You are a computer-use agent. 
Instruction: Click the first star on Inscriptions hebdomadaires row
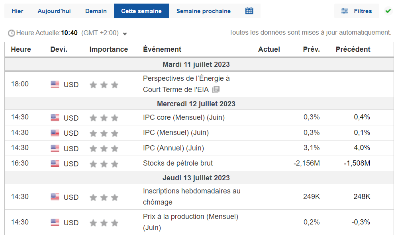coord(93,196)
